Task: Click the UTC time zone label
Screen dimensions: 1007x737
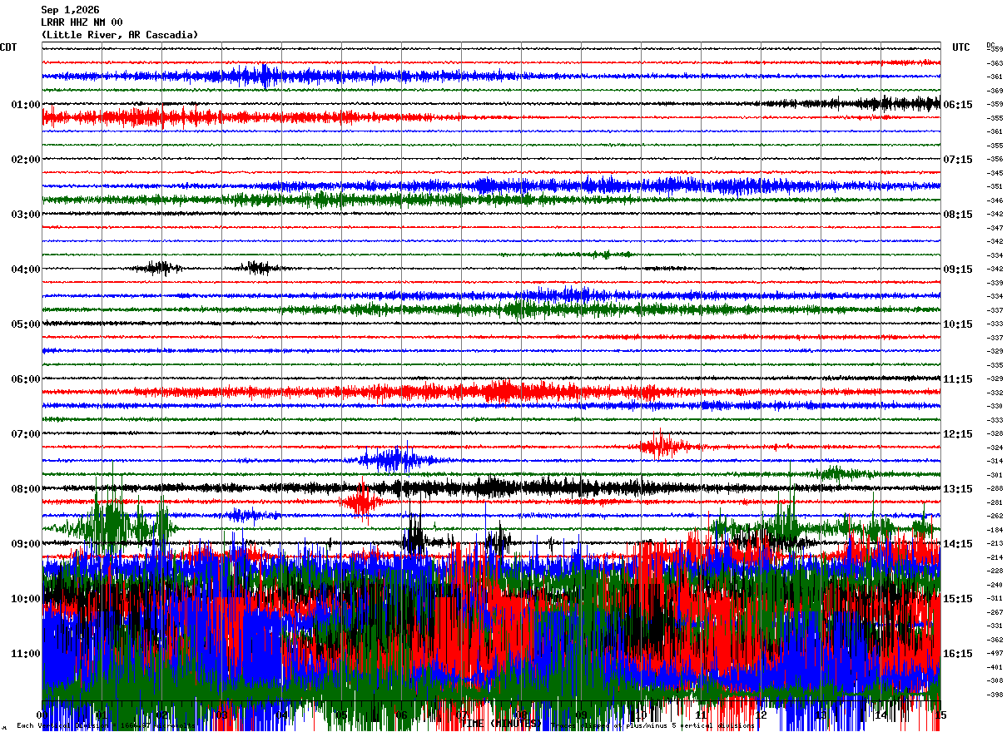Action: coord(961,47)
